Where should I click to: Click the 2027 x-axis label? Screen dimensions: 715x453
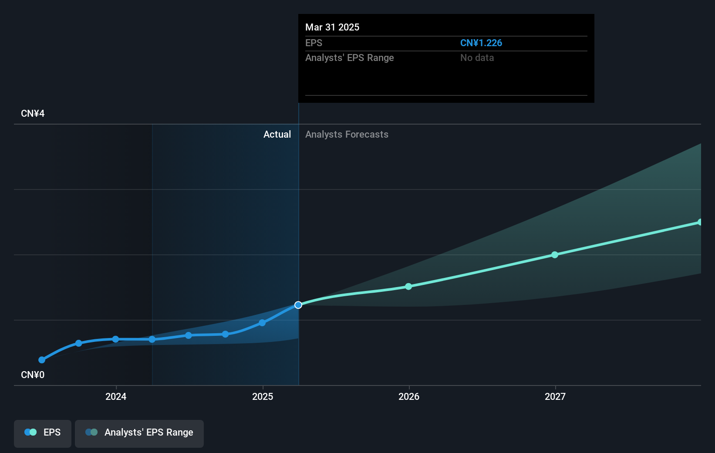pos(555,396)
